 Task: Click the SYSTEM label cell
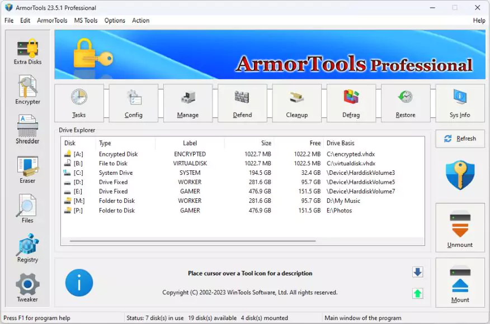(190, 173)
